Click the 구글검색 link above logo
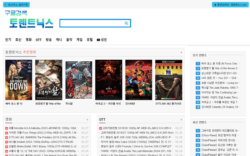 click(x=16, y=13)
